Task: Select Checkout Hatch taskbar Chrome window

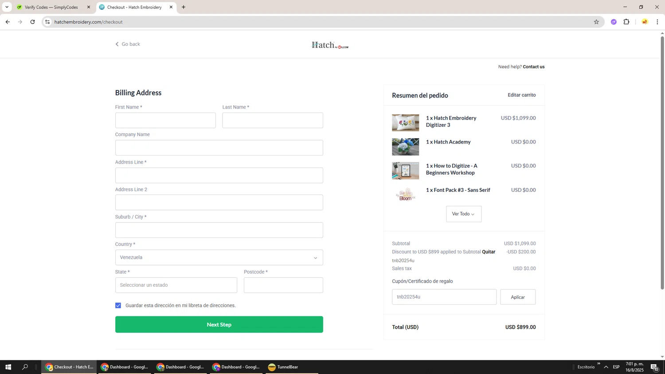Action: [69, 367]
